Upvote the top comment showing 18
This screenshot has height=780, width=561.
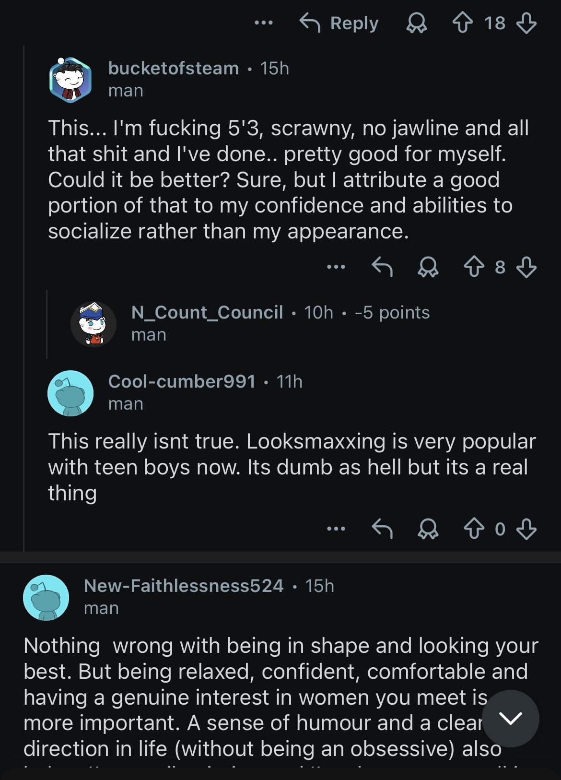pyautogui.click(x=462, y=23)
